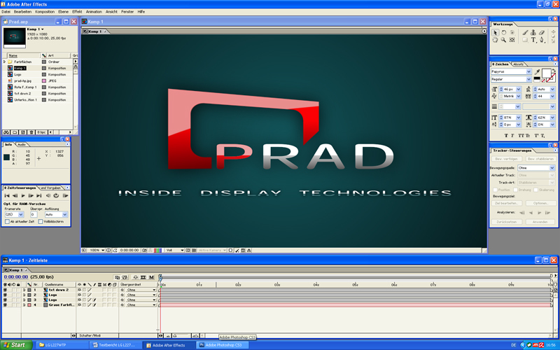This screenshot has height=350, width=560.
Task: Expand the Farbflächen folder in project panel
Action: [x=5, y=62]
